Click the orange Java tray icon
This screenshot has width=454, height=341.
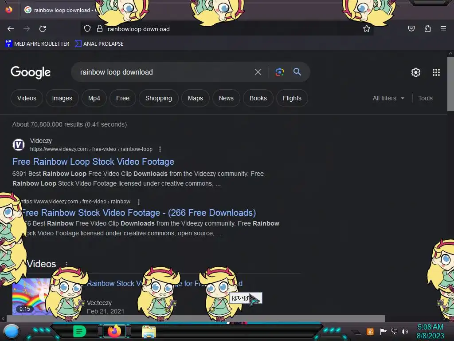coord(370,331)
